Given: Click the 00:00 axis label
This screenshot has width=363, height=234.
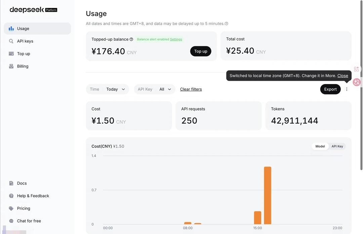Looking at the screenshot, I should [x=108, y=228].
